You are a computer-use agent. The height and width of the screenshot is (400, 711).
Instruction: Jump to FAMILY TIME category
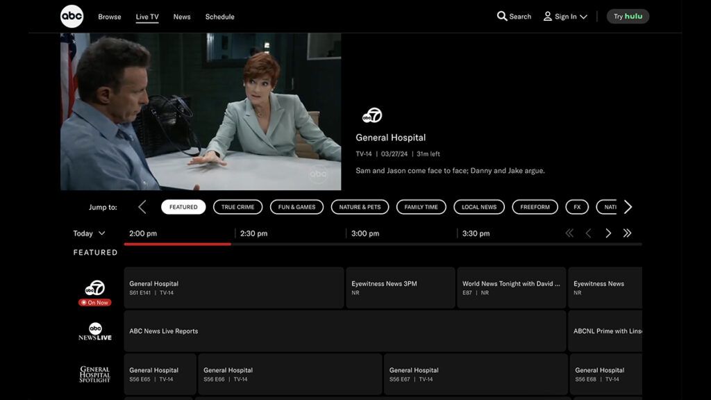pos(421,207)
